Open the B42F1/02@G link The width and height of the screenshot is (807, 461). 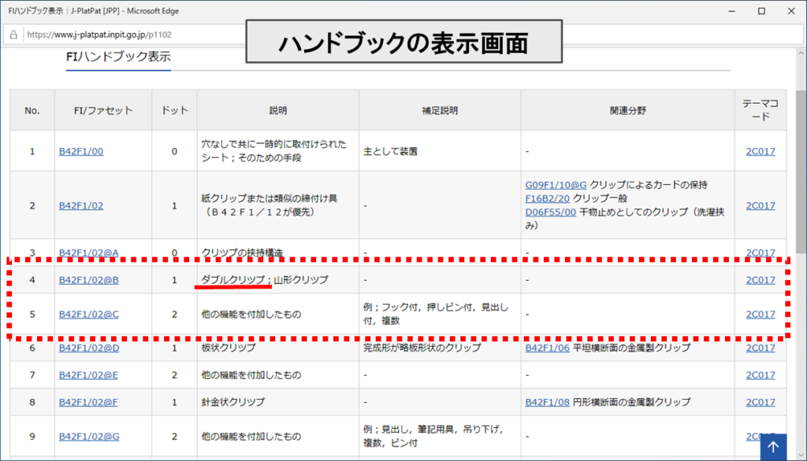tap(89, 437)
